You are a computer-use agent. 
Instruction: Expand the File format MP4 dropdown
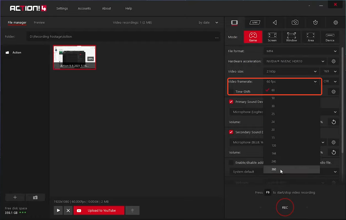(301, 51)
